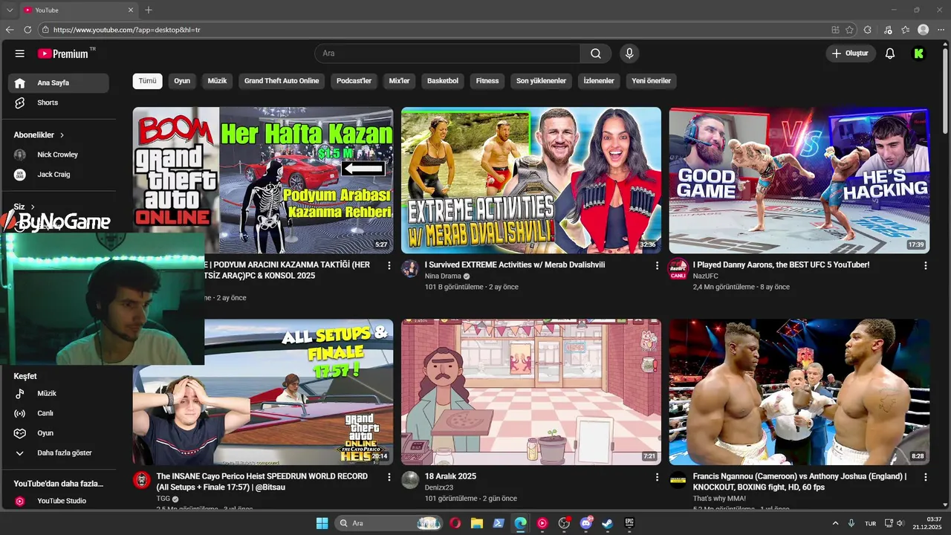Select Grand Theft Auto Online chip
951x535 pixels.
(x=282, y=81)
